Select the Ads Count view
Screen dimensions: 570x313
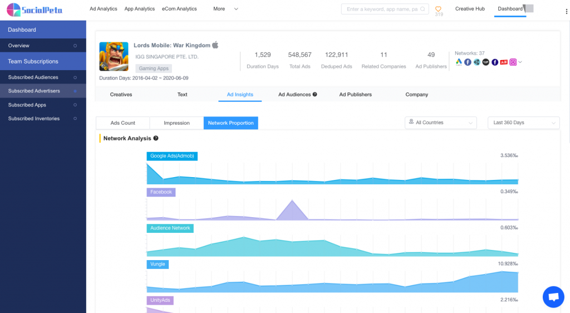pyautogui.click(x=123, y=123)
